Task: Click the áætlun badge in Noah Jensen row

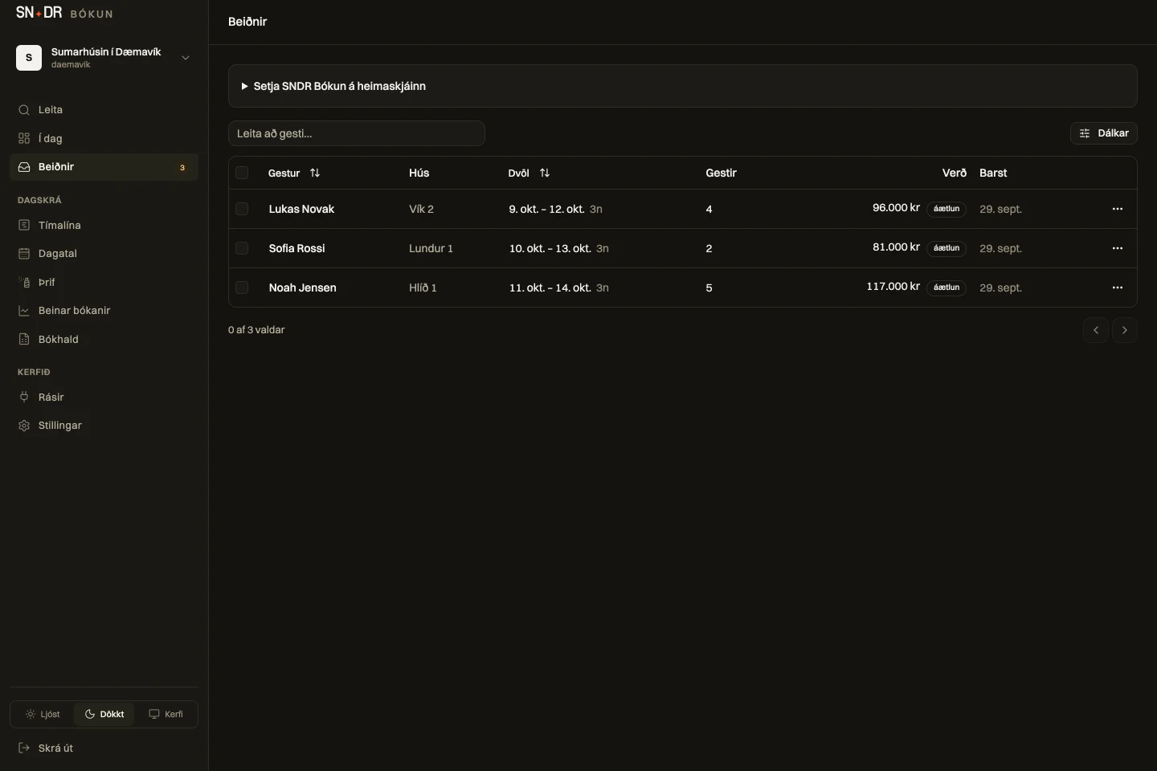Action: click(946, 288)
